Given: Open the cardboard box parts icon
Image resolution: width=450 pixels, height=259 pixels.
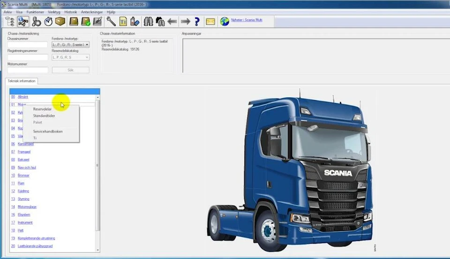Looking at the screenshot, I should [60, 22].
